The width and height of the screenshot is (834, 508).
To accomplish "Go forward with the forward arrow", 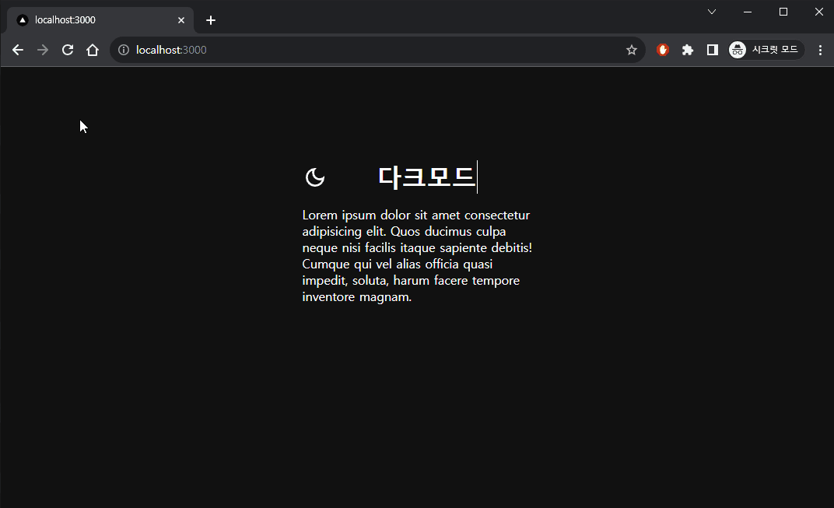I will point(43,50).
